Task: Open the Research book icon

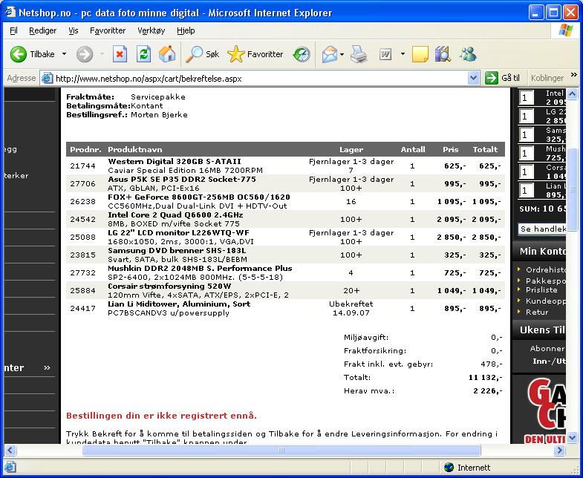Action: tap(443, 54)
